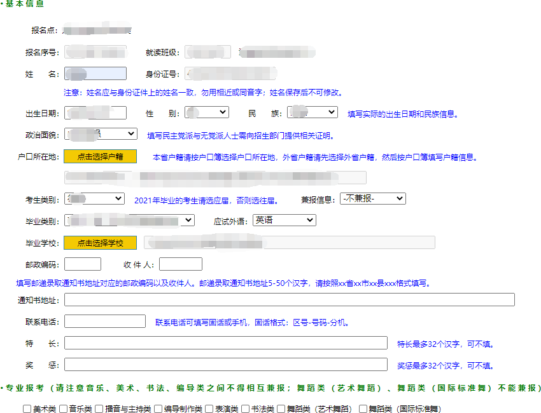
Task: Click the 邮政编码 input field
Action: coord(83,264)
